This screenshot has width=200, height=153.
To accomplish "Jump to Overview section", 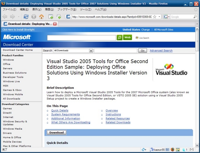I will tap(112, 110).
